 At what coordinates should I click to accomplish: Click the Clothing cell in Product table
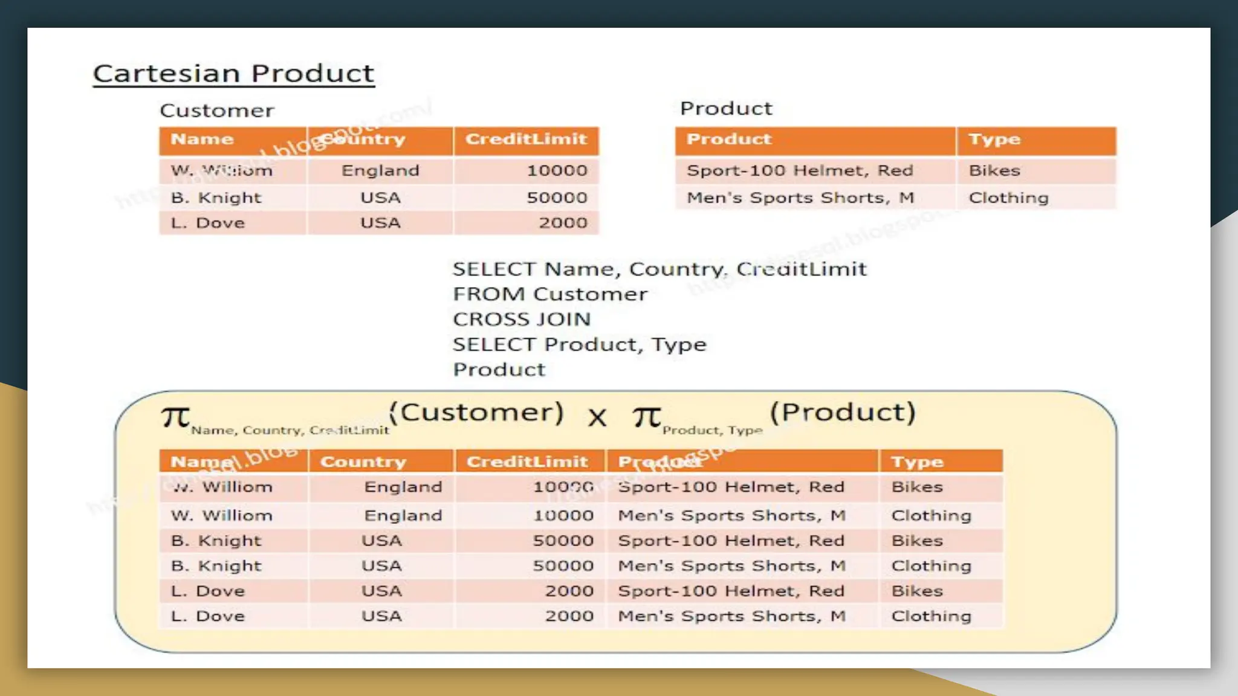coord(1008,198)
